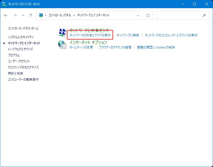Click the Internet Options globe icon
Screen dimensions: 213x167
pos(62,45)
